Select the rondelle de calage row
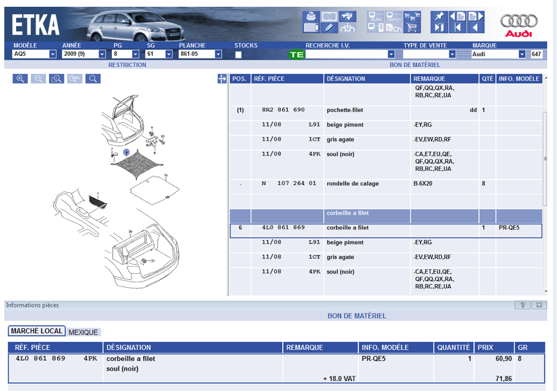The height and width of the screenshot is (391, 557). click(x=352, y=184)
